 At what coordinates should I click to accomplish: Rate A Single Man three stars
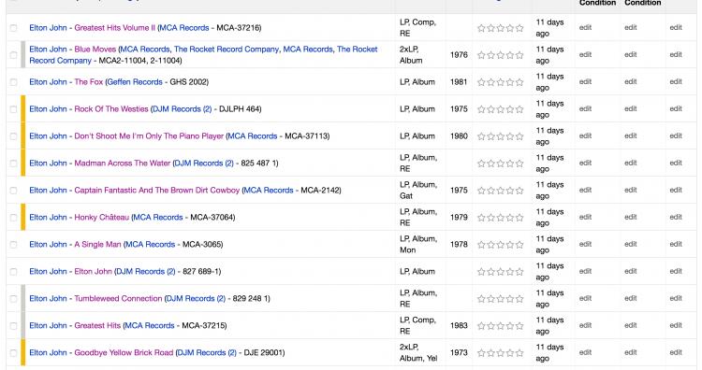click(501, 245)
